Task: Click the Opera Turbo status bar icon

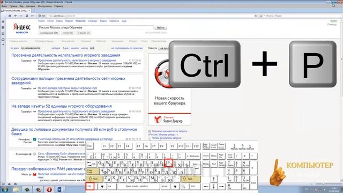Action: click(16, 184)
